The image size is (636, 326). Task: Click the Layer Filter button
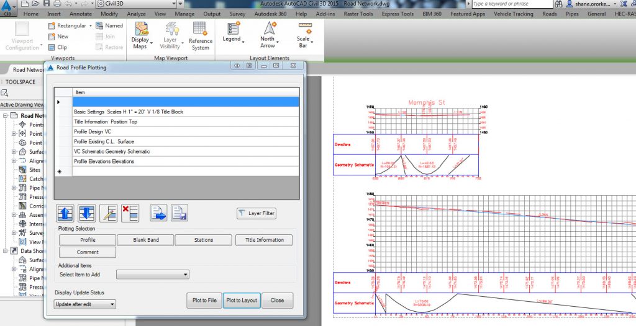point(257,213)
